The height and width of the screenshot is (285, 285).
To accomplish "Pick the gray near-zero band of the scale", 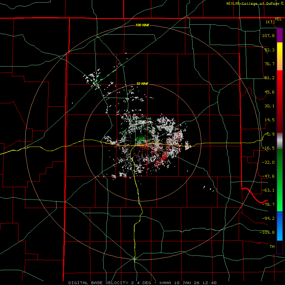I will [280, 141].
